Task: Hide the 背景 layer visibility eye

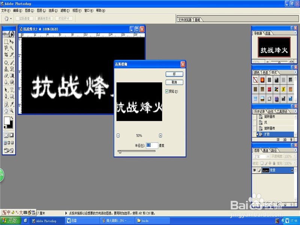Action: 254,170
